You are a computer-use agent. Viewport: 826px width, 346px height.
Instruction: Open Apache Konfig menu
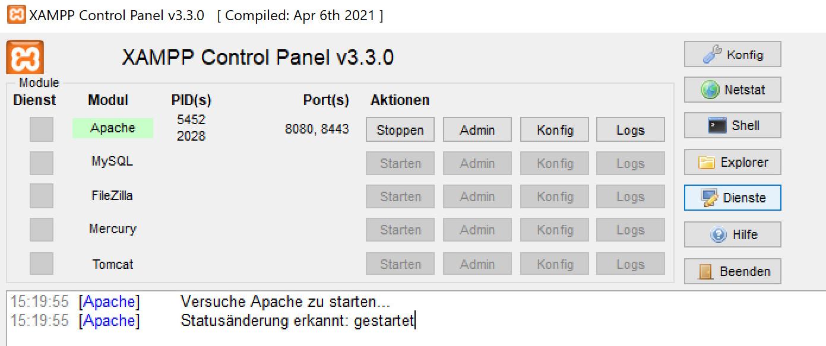[x=554, y=129]
